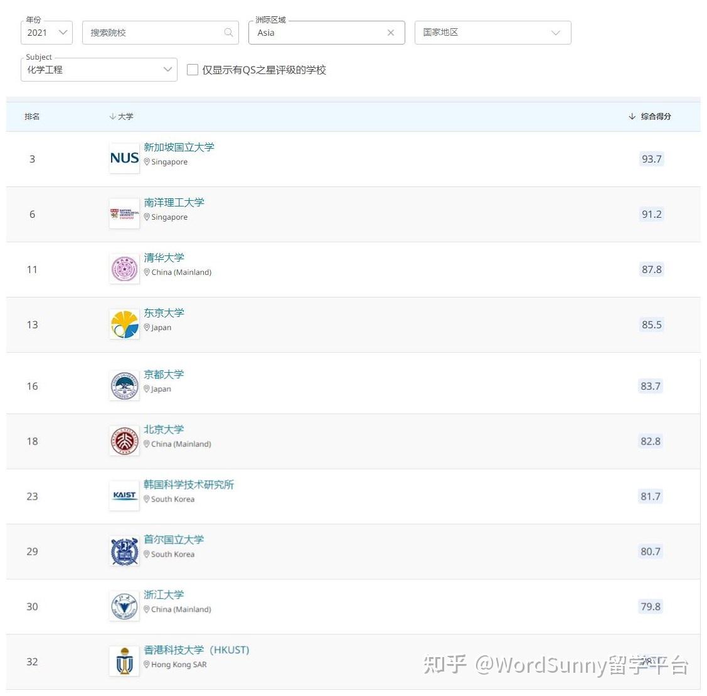Viewport: 707px width, 696px height.
Task: Click the 搜索院校 search field
Action: (161, 33)
